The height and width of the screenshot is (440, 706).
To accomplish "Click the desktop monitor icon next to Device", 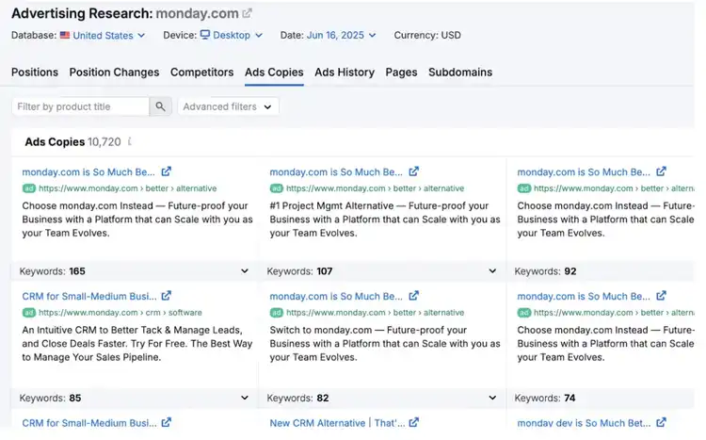I will 205,35.
